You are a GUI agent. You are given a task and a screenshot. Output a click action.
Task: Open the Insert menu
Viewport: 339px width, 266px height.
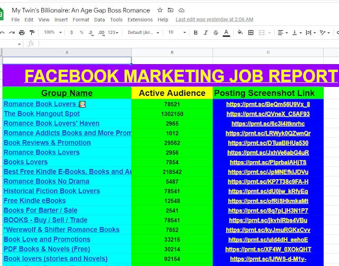(x=61, y=20)
